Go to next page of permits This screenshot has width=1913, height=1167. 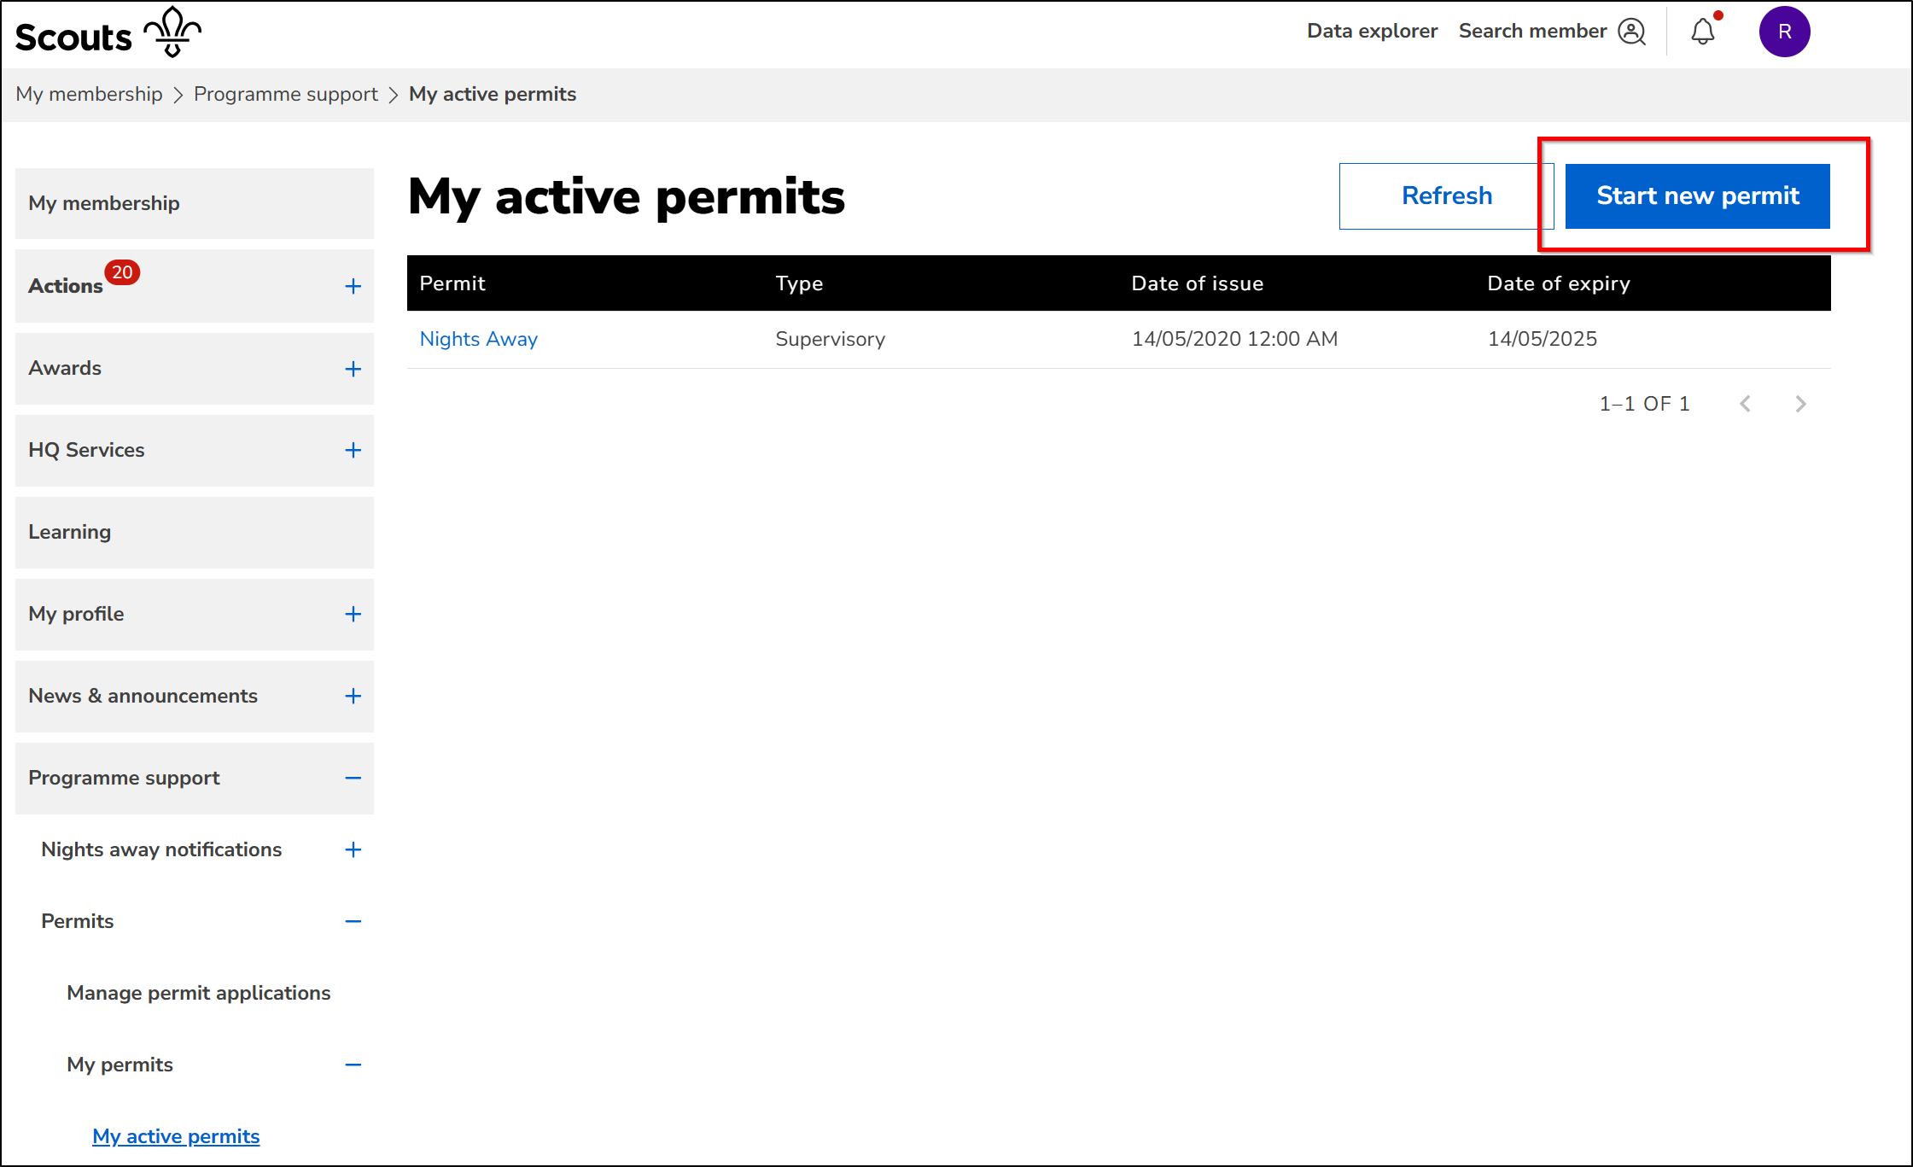[x=1800, y=404]
